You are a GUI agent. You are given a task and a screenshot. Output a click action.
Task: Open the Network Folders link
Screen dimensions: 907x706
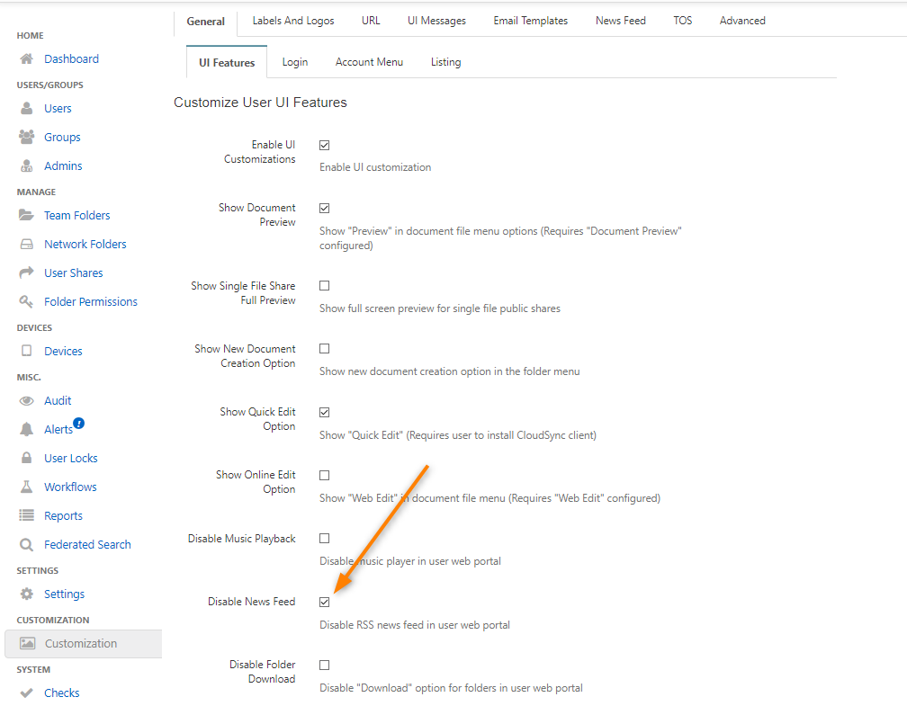tap(85, 245)
